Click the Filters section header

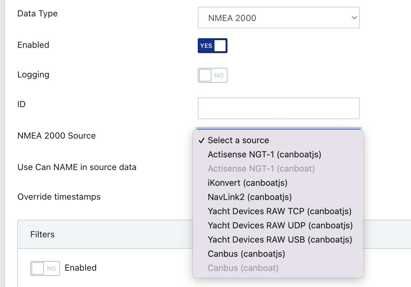[x=42, y=234]
